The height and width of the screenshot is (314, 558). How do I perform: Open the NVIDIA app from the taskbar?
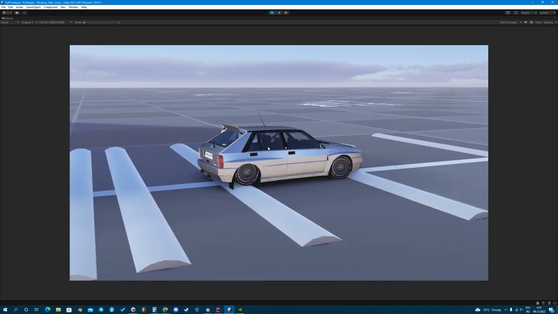click(x=240, y=310)
